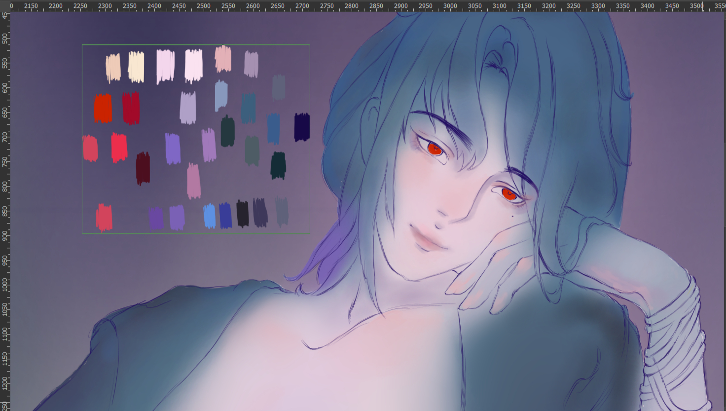This screenshot has width=726, height=411.
Task: Pick the palest pink swatch in the top row
Action: (x=193, y=66)
